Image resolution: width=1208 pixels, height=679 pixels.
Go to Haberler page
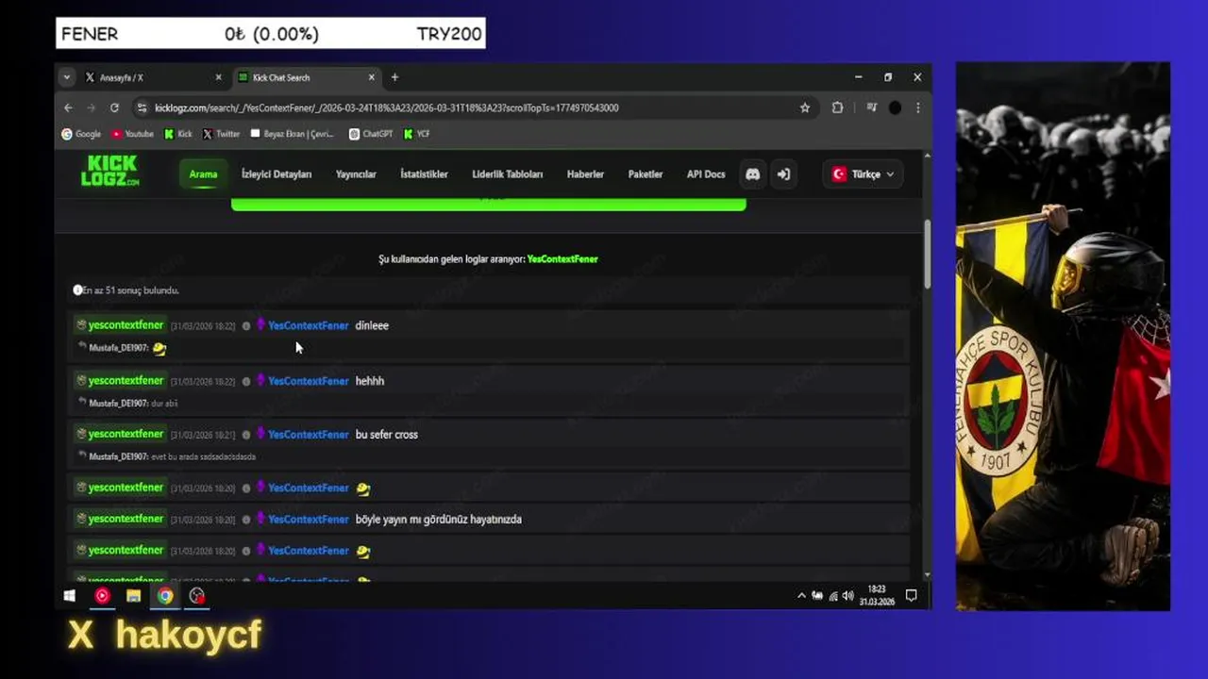[x=585, y=174]
